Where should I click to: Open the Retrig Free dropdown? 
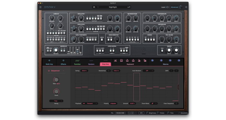click(56, 101)
